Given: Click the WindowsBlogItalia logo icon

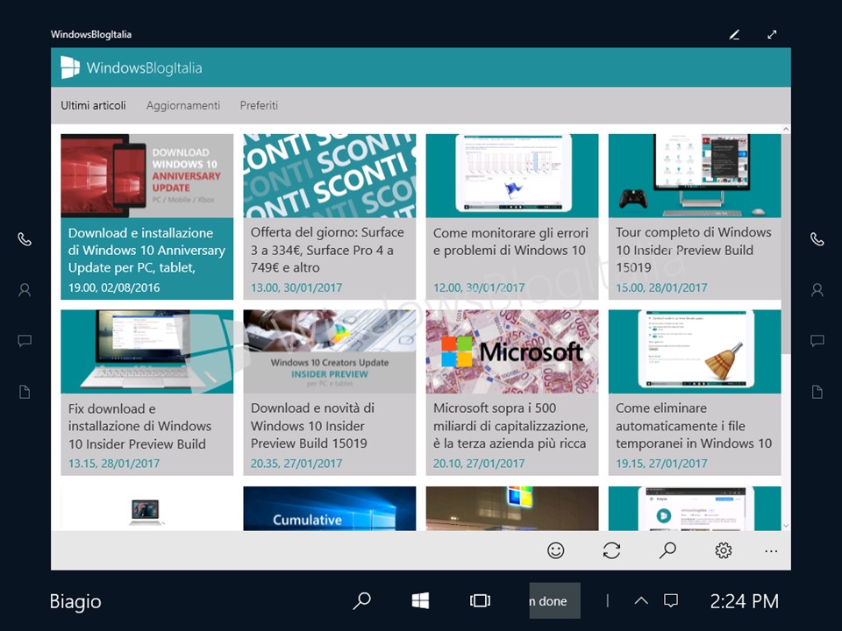Looking at the screenshot, I should (70, 67).
